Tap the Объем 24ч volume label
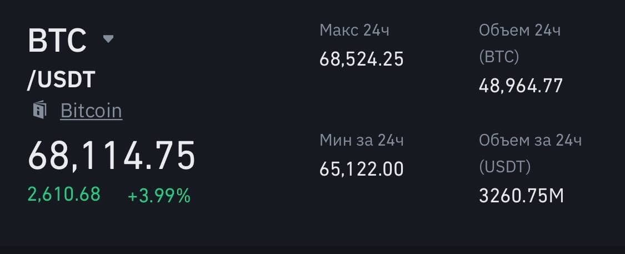The width and height of the screenshot is (625, 254). 519,30
